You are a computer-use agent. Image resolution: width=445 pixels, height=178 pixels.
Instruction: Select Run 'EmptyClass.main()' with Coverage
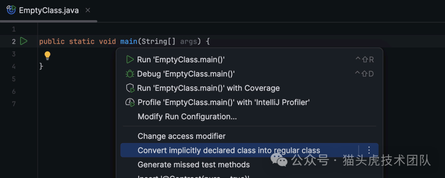coord(208,88)
